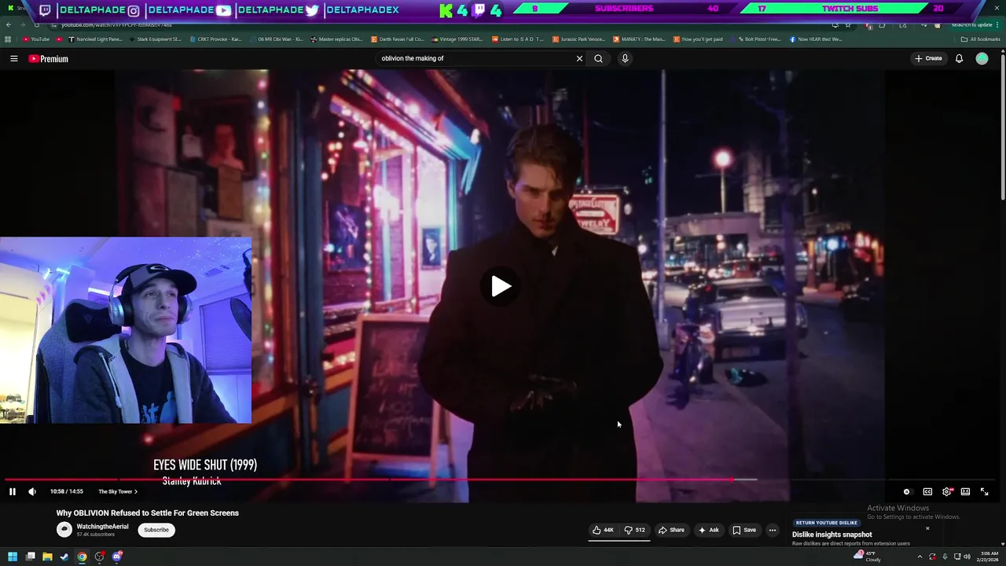Open the WatchingtheAerial channel name link

(102, 527)
